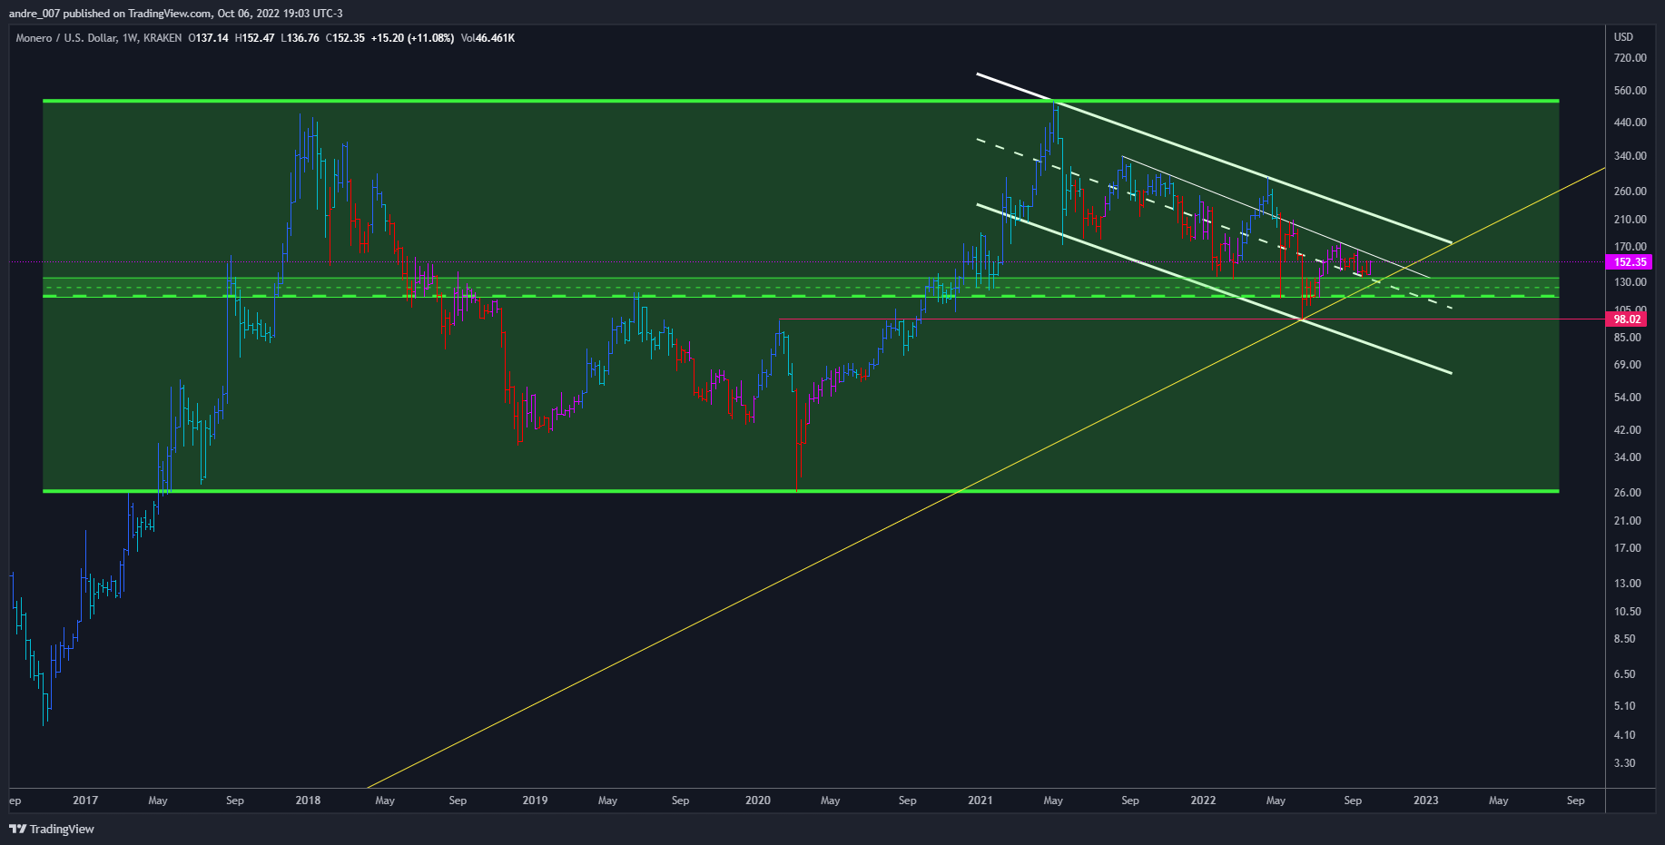Select the top green resistance line

coord(801,101)
